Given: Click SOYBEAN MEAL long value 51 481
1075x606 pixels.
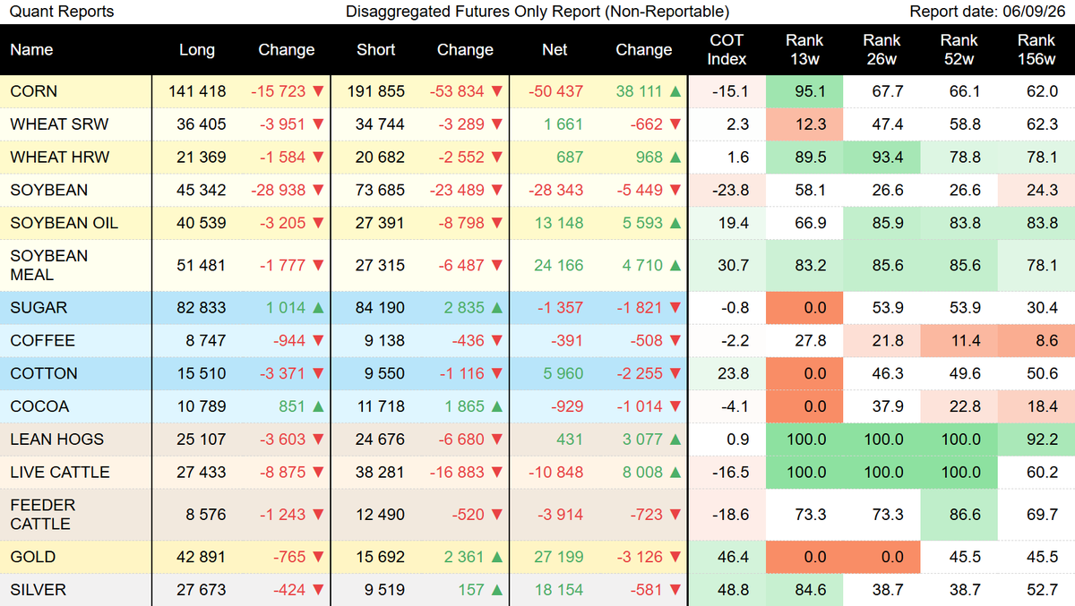Looking at the screenshot, I should point(202,265).
